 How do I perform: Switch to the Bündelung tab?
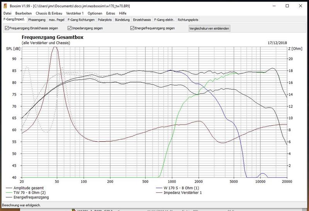(122, 20)
